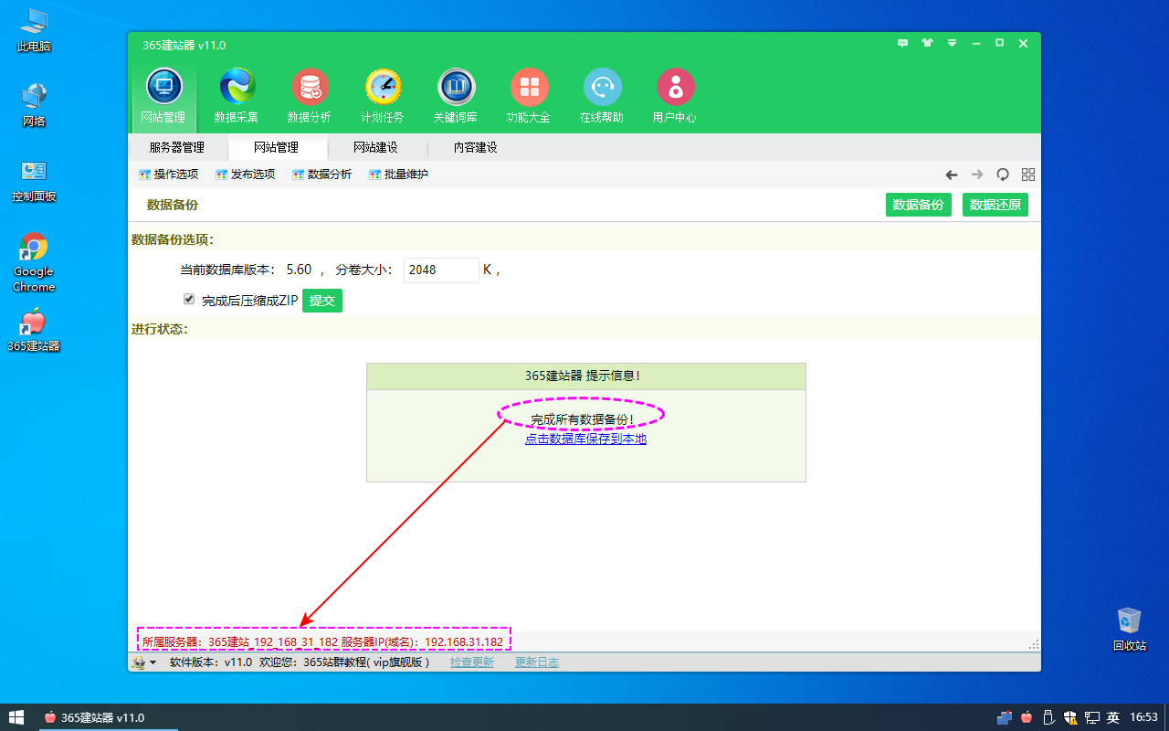1169x731 pixels.
Task: Click the green 数据还原 button
Action: click(x=995, y=205)
